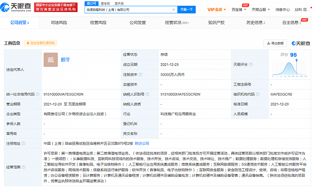The height and width of the screenshot is (187, 312).
Task: Expand the 百宝箱 dropdown in header
Action: click(x=237, y=9)
